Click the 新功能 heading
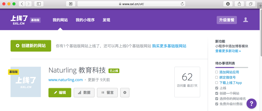Screen dimensions: 262x111 pyautogui.click(x=220, y=41)
